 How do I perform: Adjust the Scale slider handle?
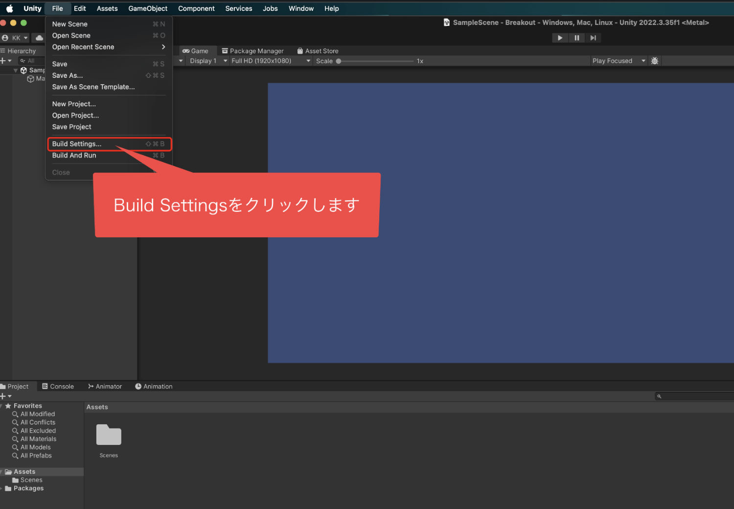click(x=338, y=61)
